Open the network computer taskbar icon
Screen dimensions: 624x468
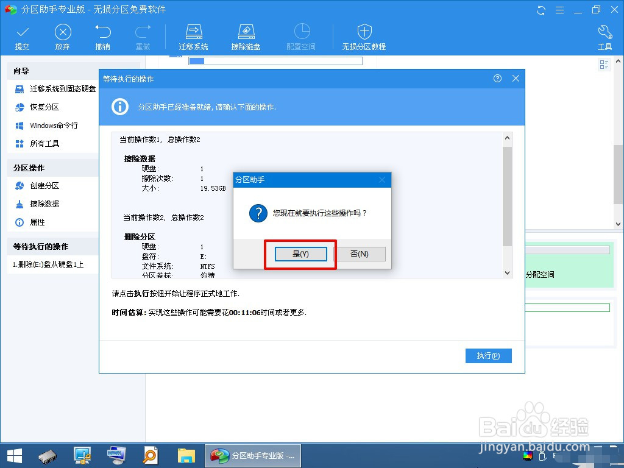point(82,456)
